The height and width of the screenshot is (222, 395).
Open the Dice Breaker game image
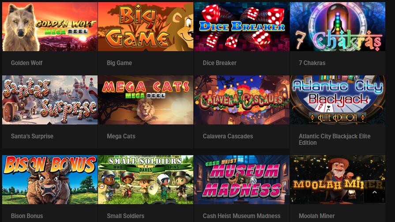241,27
